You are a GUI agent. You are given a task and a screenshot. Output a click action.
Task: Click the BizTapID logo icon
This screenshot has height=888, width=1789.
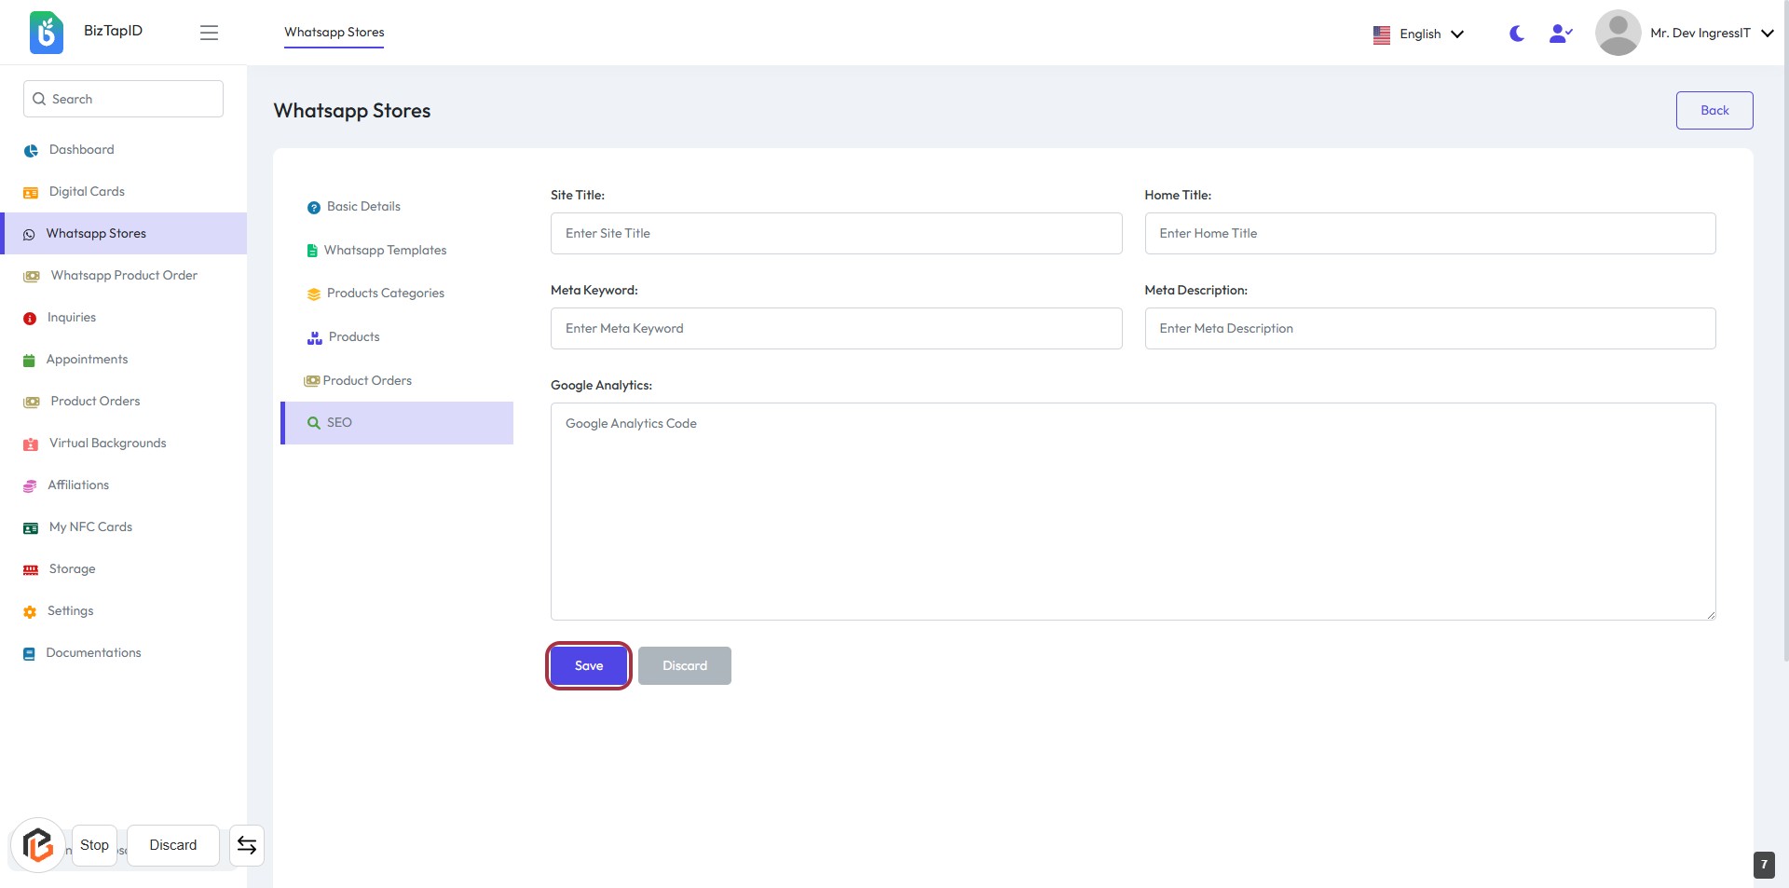coord(47,33)
